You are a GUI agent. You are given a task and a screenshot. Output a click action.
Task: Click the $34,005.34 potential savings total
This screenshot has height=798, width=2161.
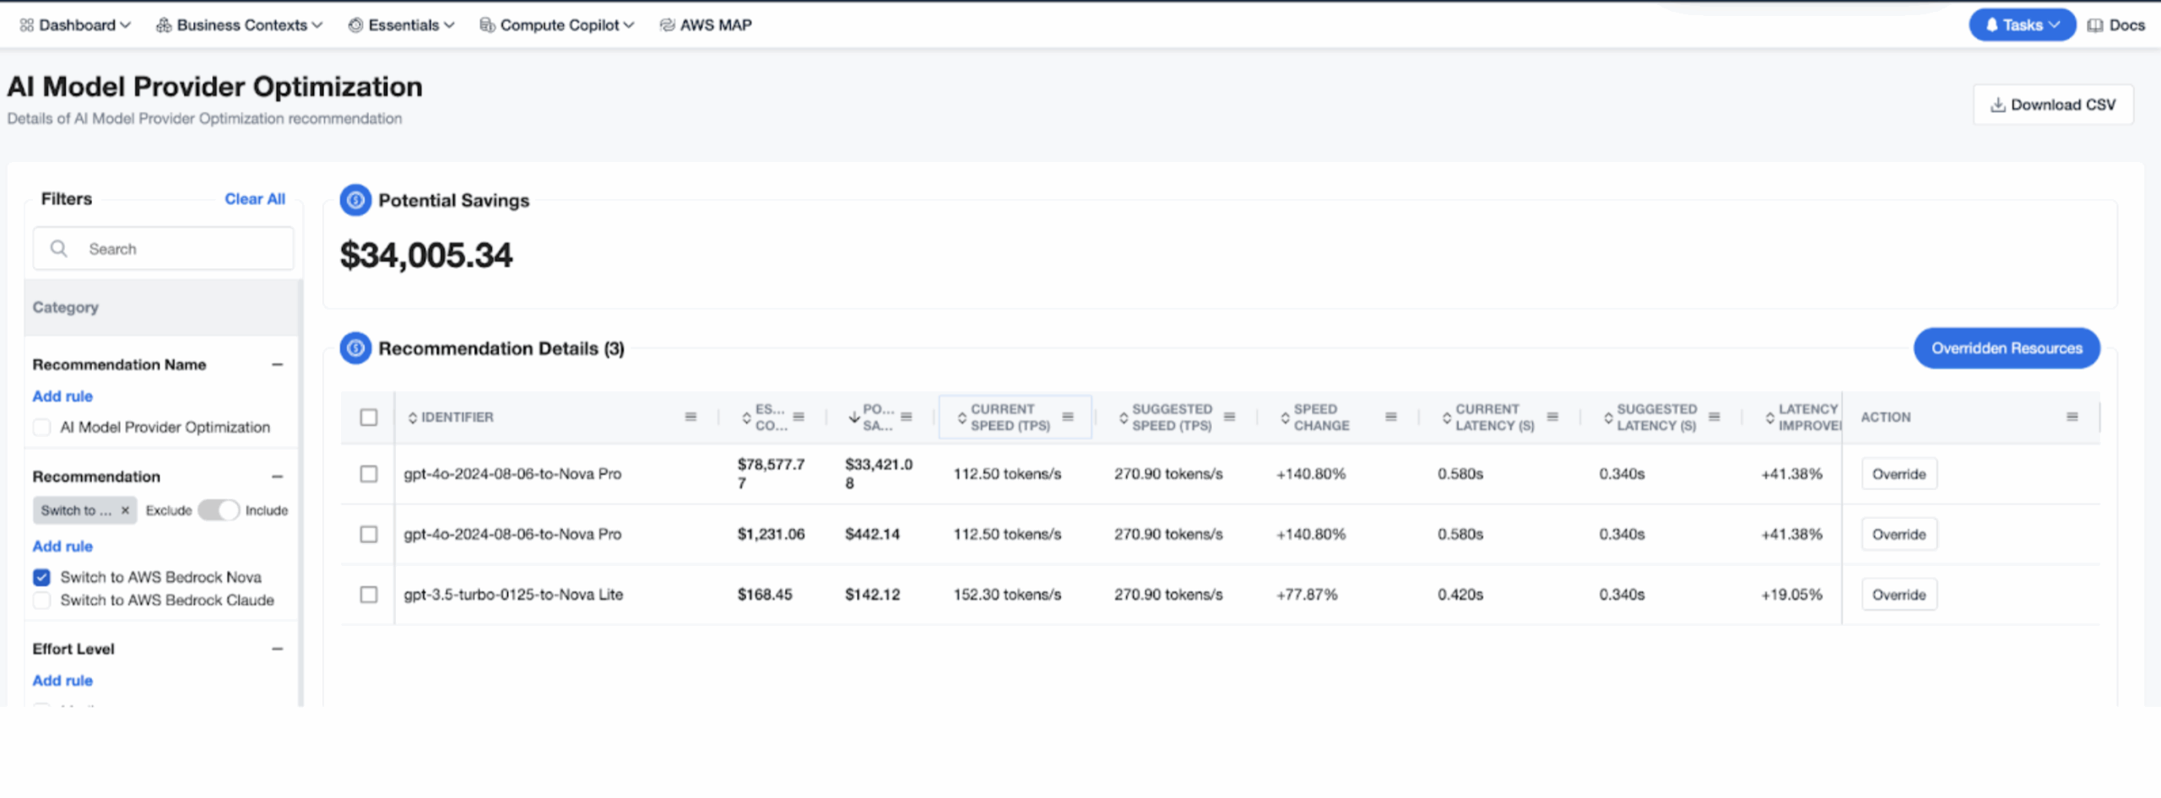point(426,256)
